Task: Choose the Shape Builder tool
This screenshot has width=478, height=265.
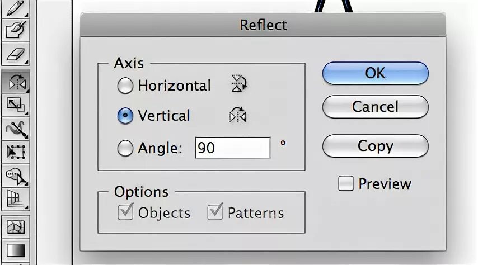Action: click(15, 176)
